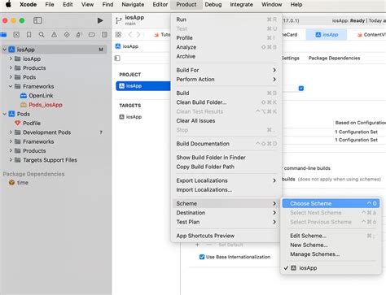Open the Bookmark navigator icon

pyautogui.click(x=29, y=35)
